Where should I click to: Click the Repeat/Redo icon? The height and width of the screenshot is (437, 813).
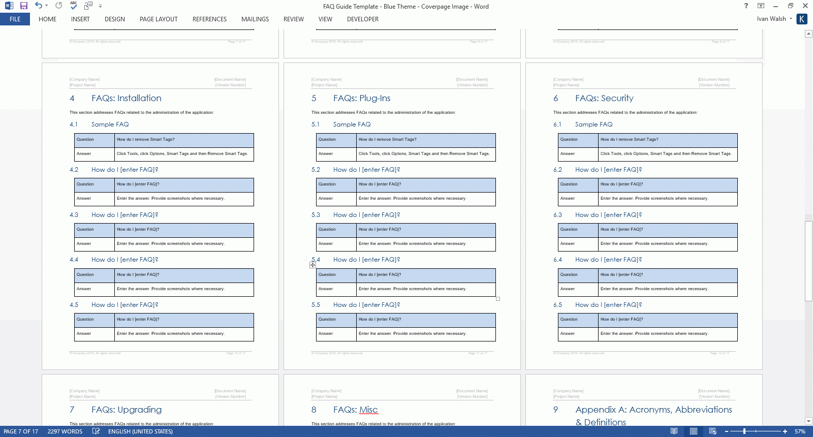(58, 6)
